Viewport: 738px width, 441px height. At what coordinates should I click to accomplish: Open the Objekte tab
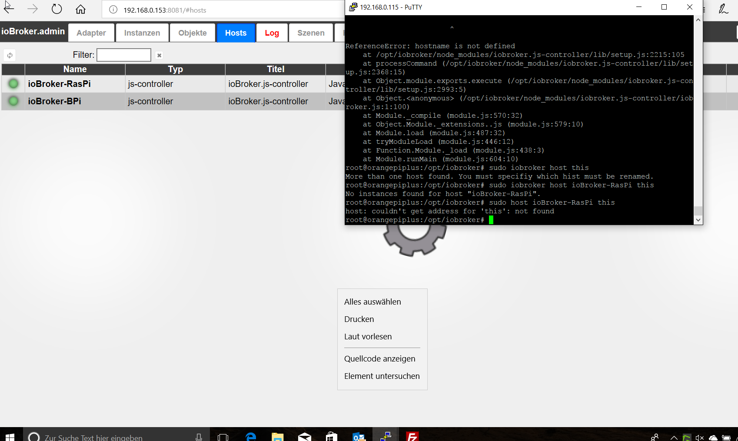tap(193, 33)
